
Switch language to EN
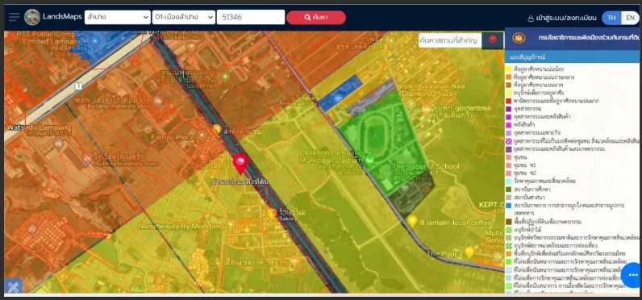pos(630,18)
